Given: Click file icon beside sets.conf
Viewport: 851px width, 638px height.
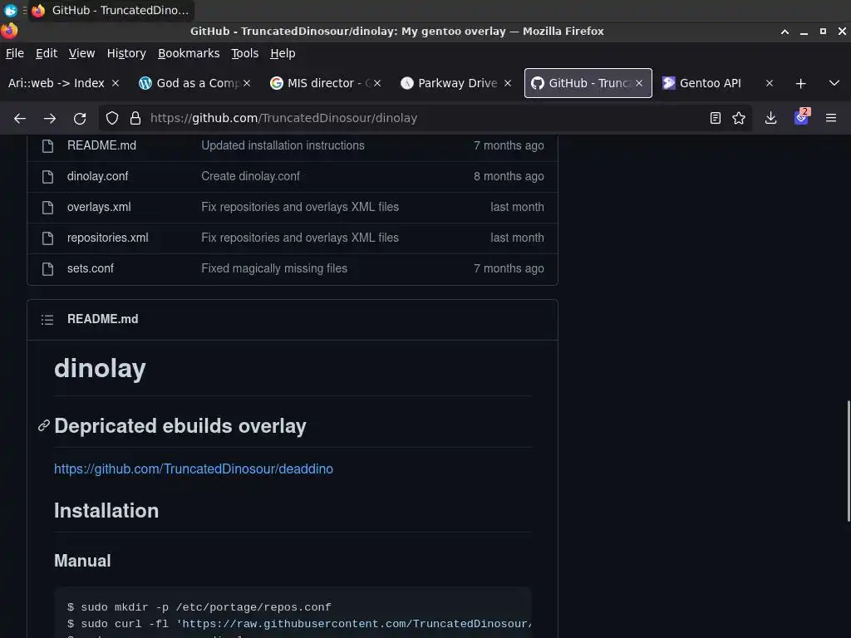Looking at the screenshot, I should point(47,269).
